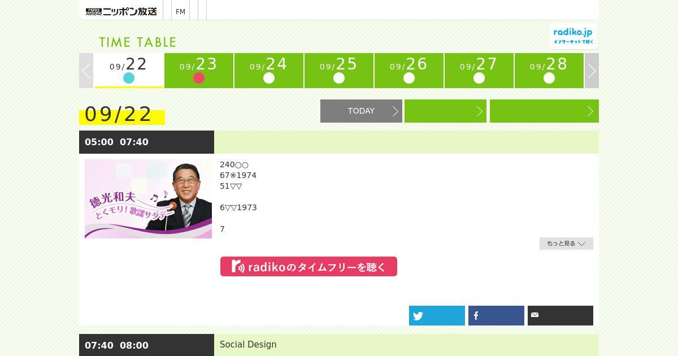The image size is (678, 356).
Task: Open the Tokumitsu Kazuo program thumbnail
Action: (148, 199)
